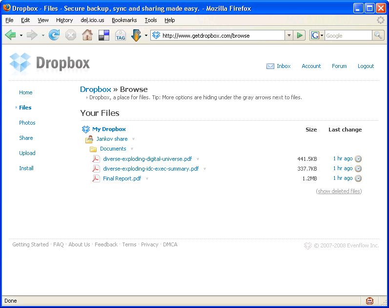Open the Home page house icon
Viewport: 389px width, 308px height.
pyautogui.click(x=87, y=35)
